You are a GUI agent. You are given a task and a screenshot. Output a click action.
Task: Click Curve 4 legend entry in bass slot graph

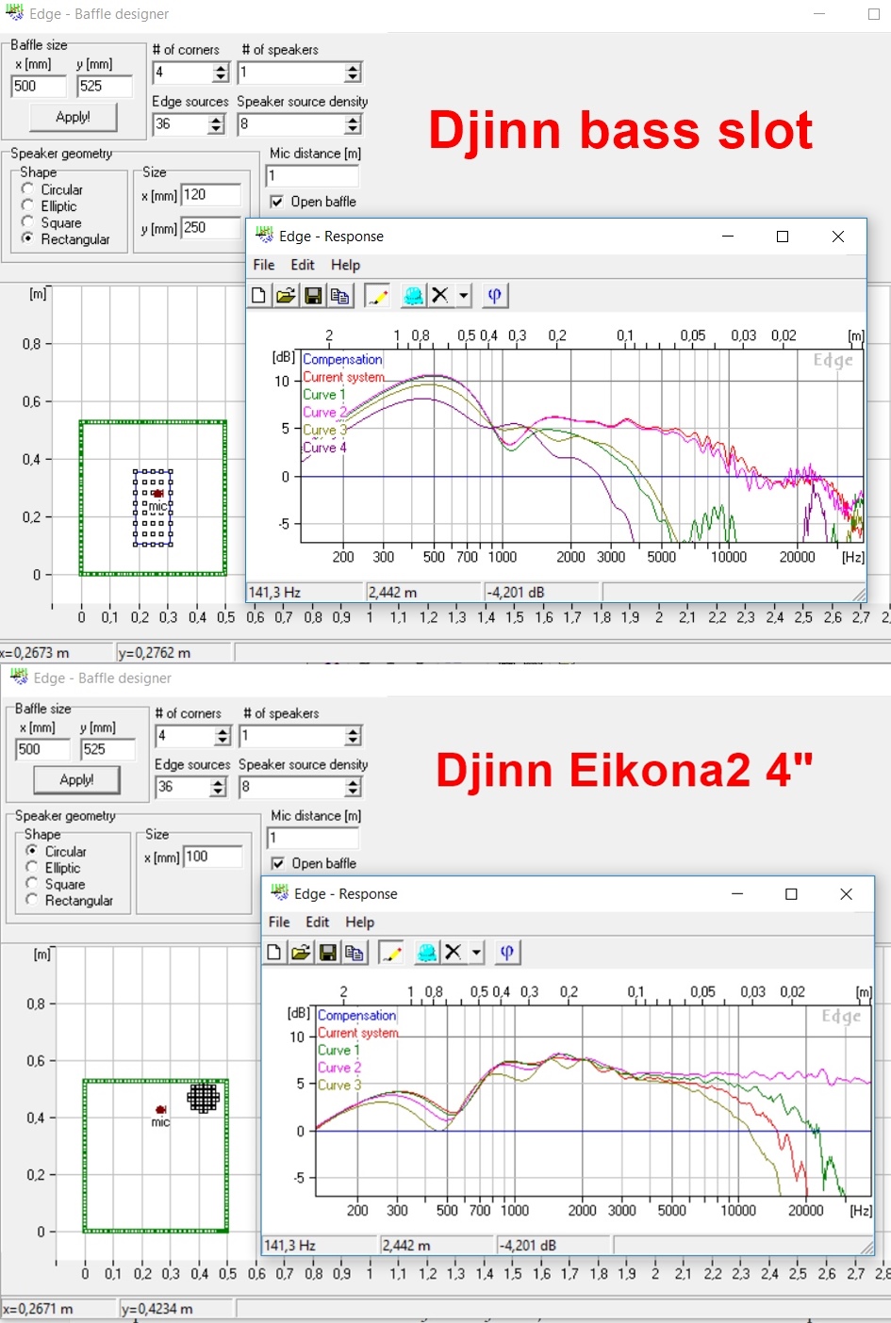[x=324, y=448]
